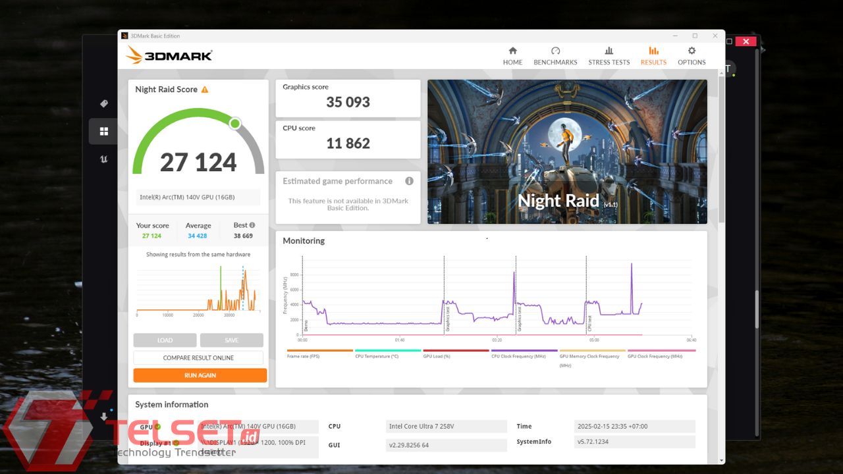Click COMPARE RESULT ONLINE
The width and height of the screenshot is (843, 474).
(198, 358)
